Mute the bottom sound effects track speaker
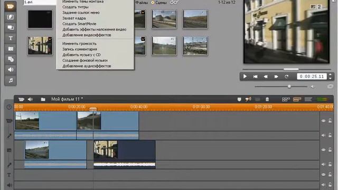Viewport: 338px width, 190px height. pyautogui.click(x=323, y=185)
